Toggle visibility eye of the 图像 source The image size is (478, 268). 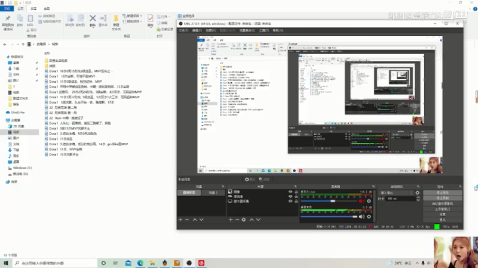point(290,192)
